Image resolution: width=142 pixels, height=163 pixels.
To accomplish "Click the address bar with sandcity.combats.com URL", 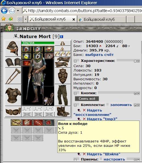I will (82, 11).
